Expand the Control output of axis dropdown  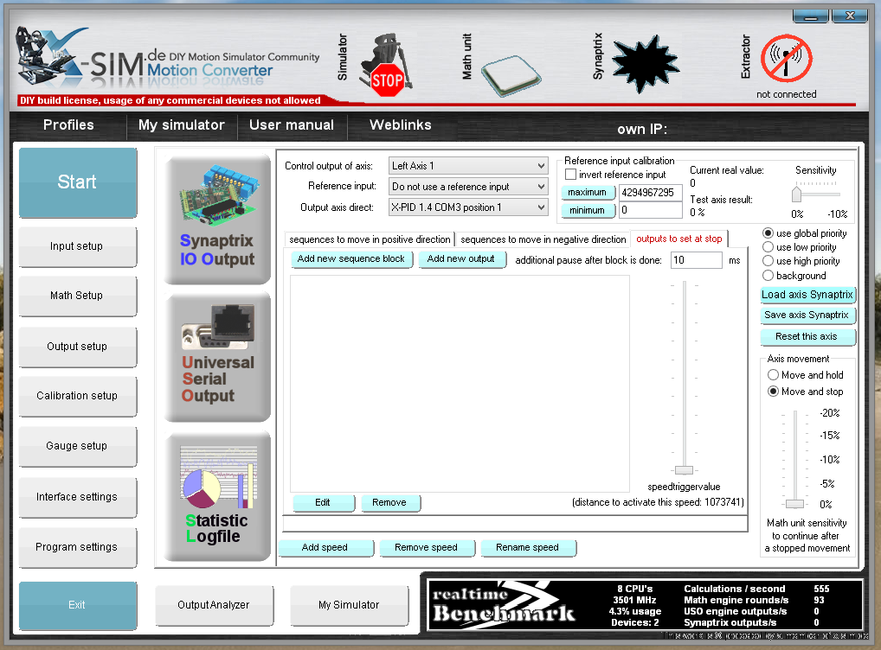[467, 166]
